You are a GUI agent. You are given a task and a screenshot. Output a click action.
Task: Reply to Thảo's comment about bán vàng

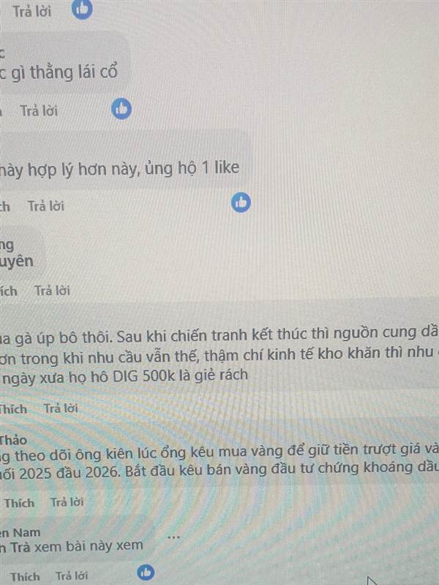point(67,502)
